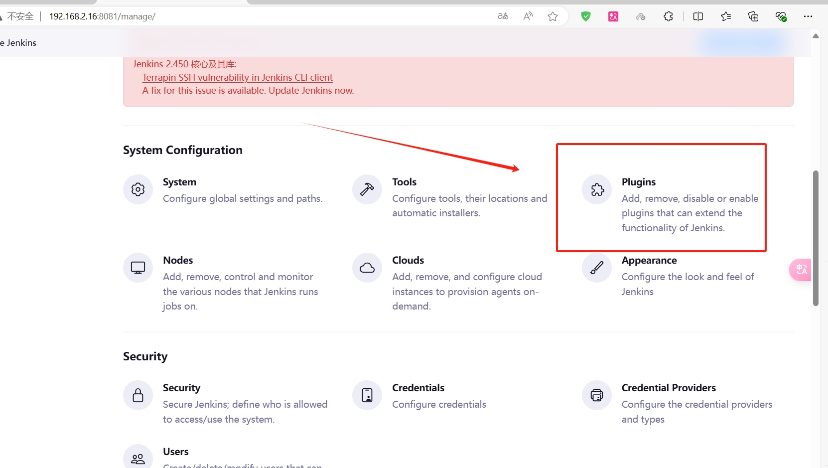Open the browser Extensions puzzle icon
The image size is (828, 468).
point(669,16)
